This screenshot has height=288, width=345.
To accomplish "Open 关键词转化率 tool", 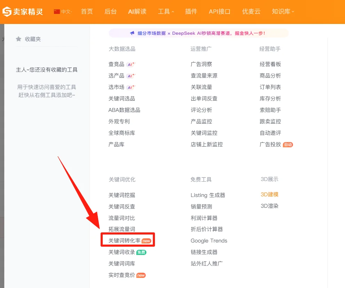I will tap(124, 241).
